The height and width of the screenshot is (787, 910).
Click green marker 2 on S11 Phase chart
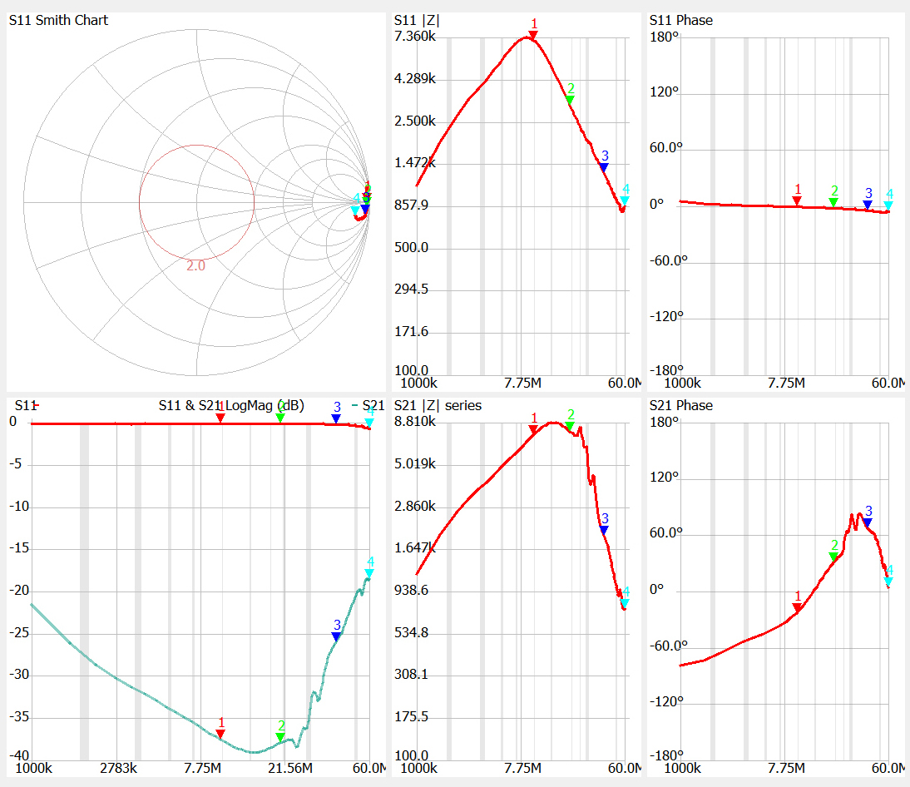[x=833, y=202]
